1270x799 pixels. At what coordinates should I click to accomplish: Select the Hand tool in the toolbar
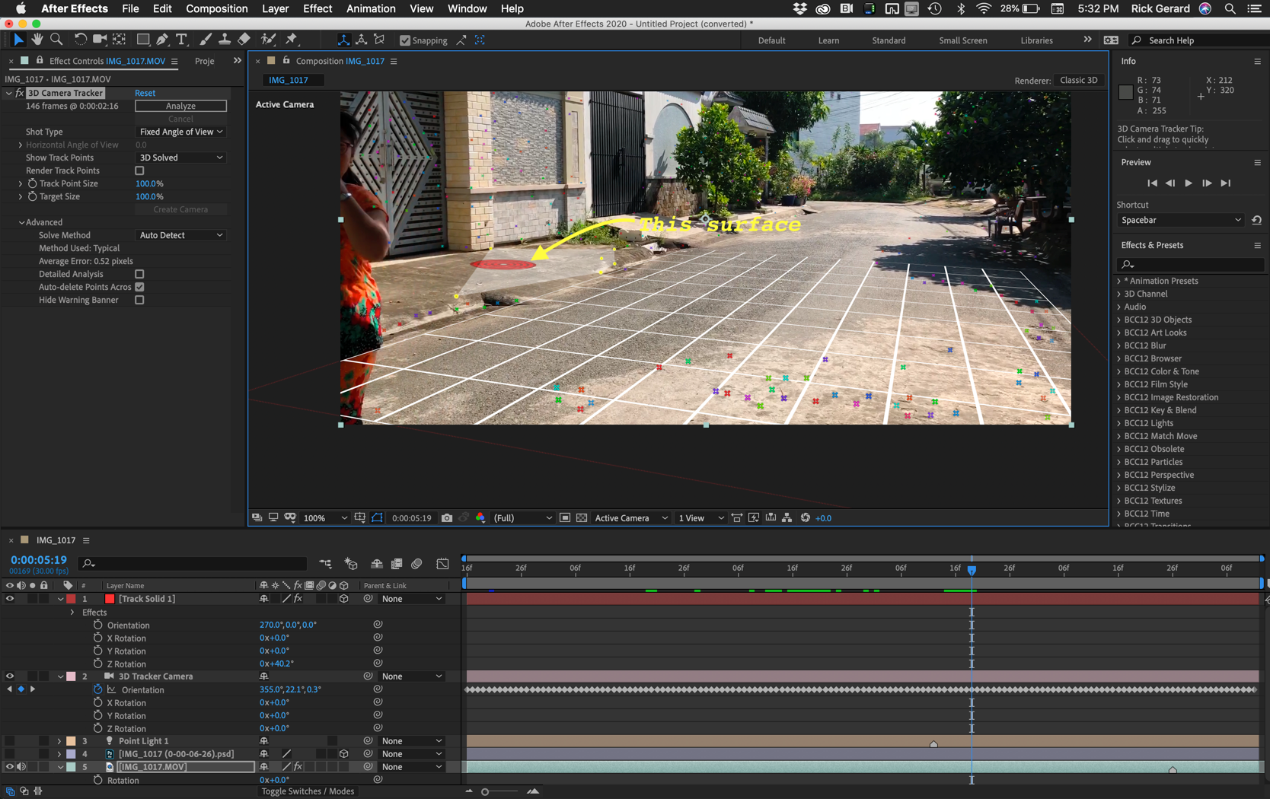click(37, 39)
